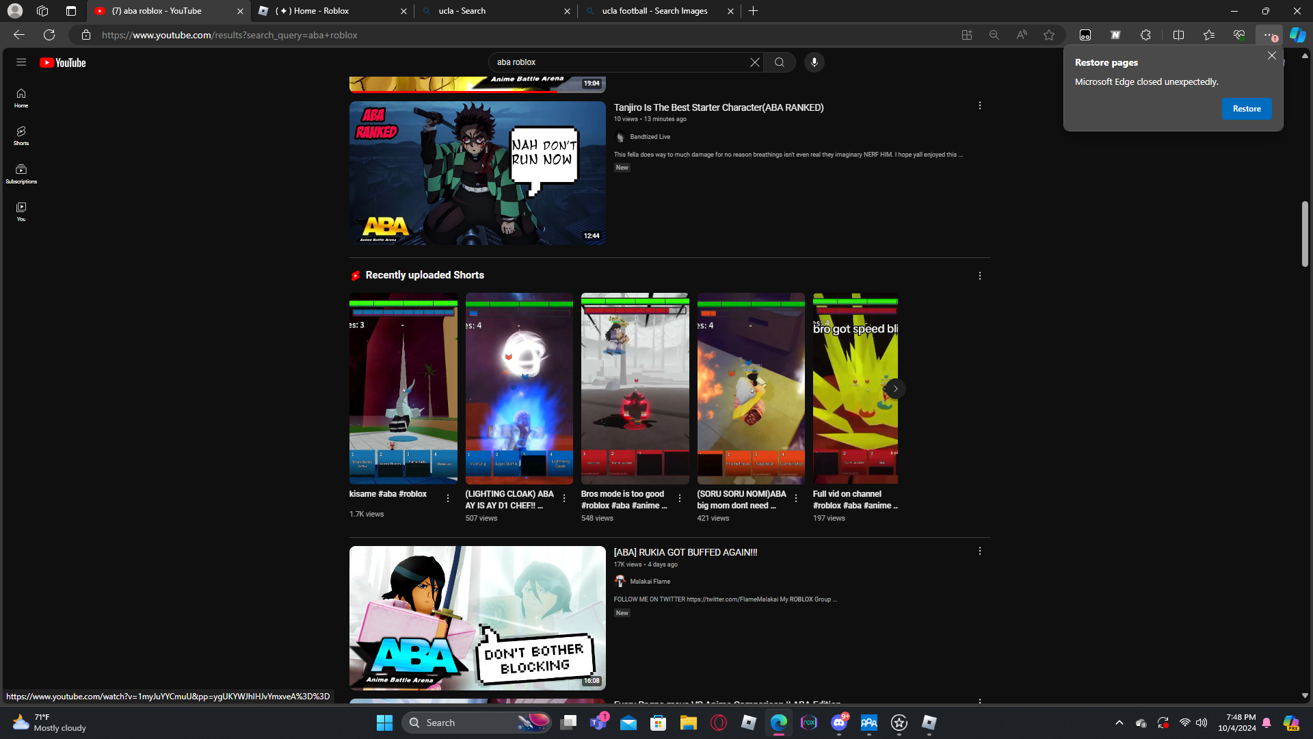This screenshot has height=739, width=1313.
Task: Open Shorts in the YouTube sidebar
Action: tap(21, 135)
